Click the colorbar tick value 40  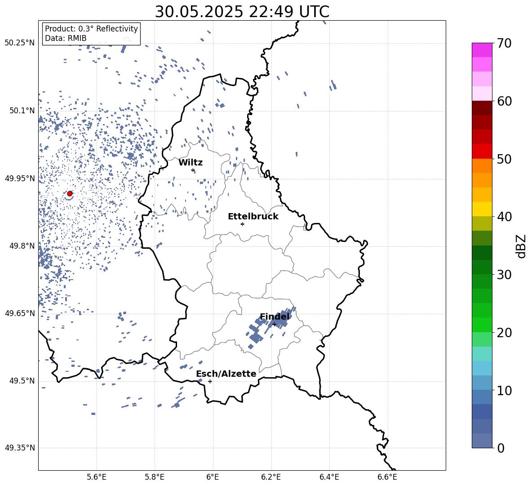(x=504, y=217)
